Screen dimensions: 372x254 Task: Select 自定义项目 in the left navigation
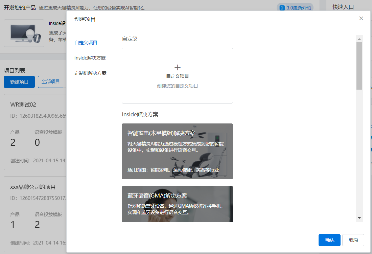(86, 43)
